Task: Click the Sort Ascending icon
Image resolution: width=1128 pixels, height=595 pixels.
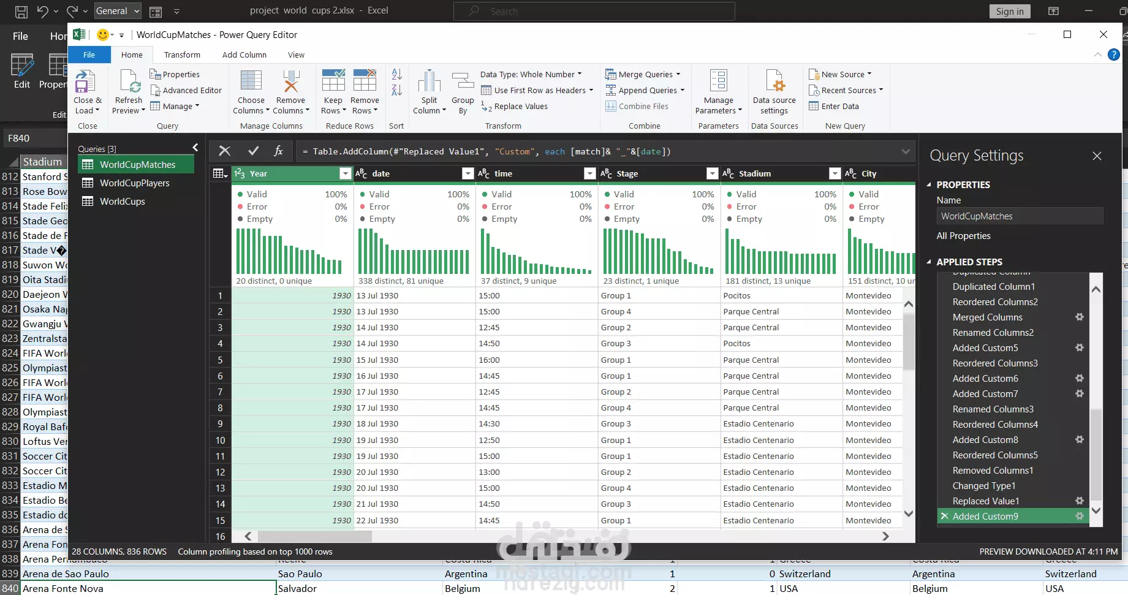Action: 396,74
